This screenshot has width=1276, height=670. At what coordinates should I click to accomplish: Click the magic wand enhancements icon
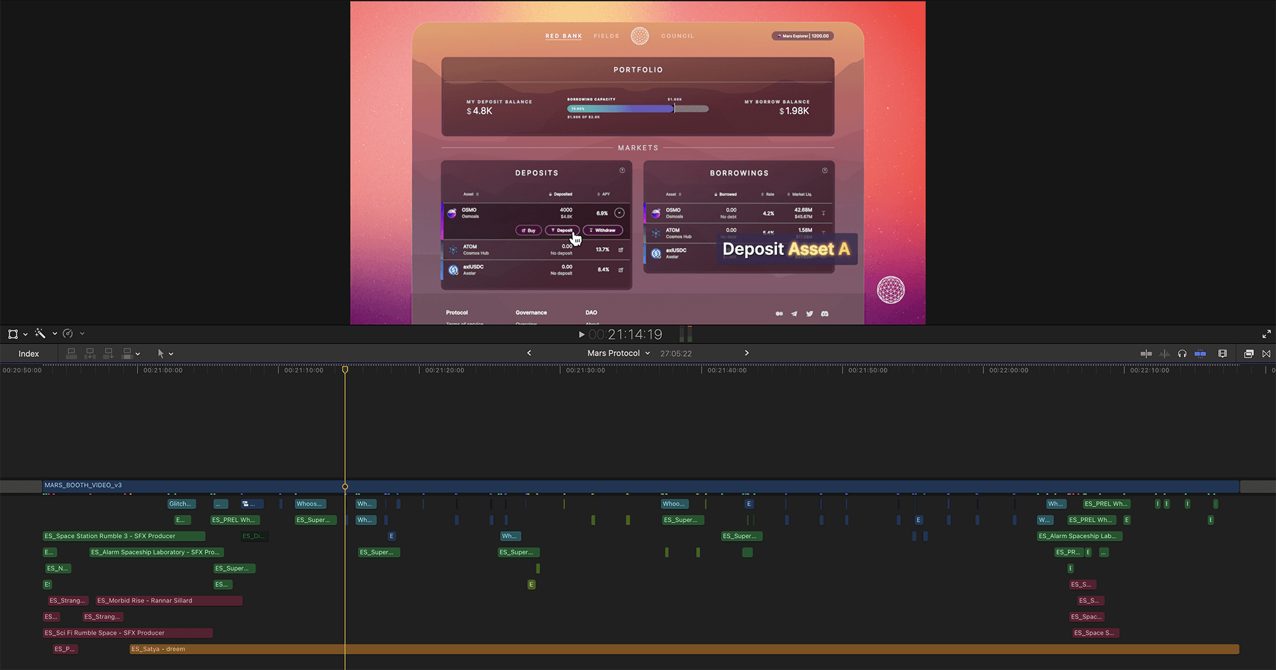[40, 334]
